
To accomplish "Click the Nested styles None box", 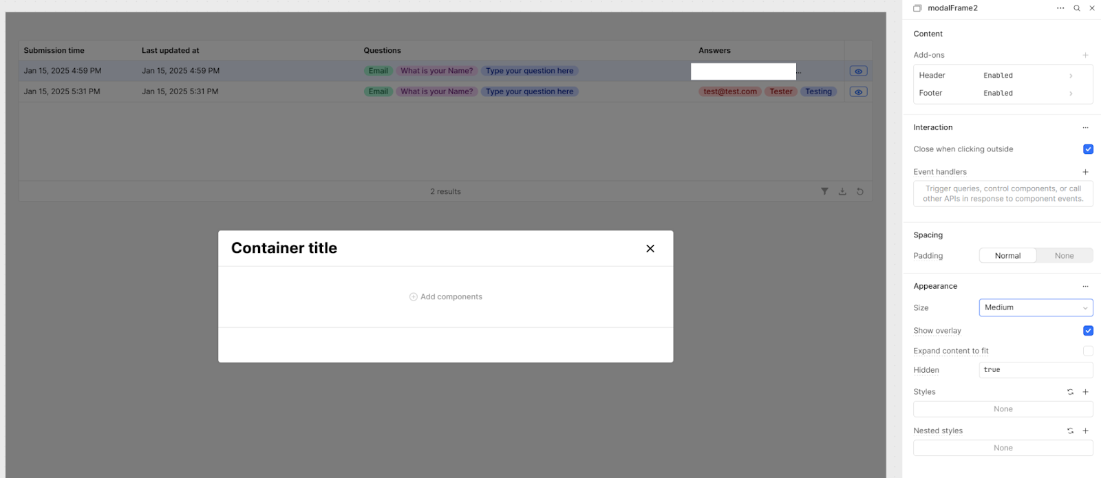I will point(1003,448).
